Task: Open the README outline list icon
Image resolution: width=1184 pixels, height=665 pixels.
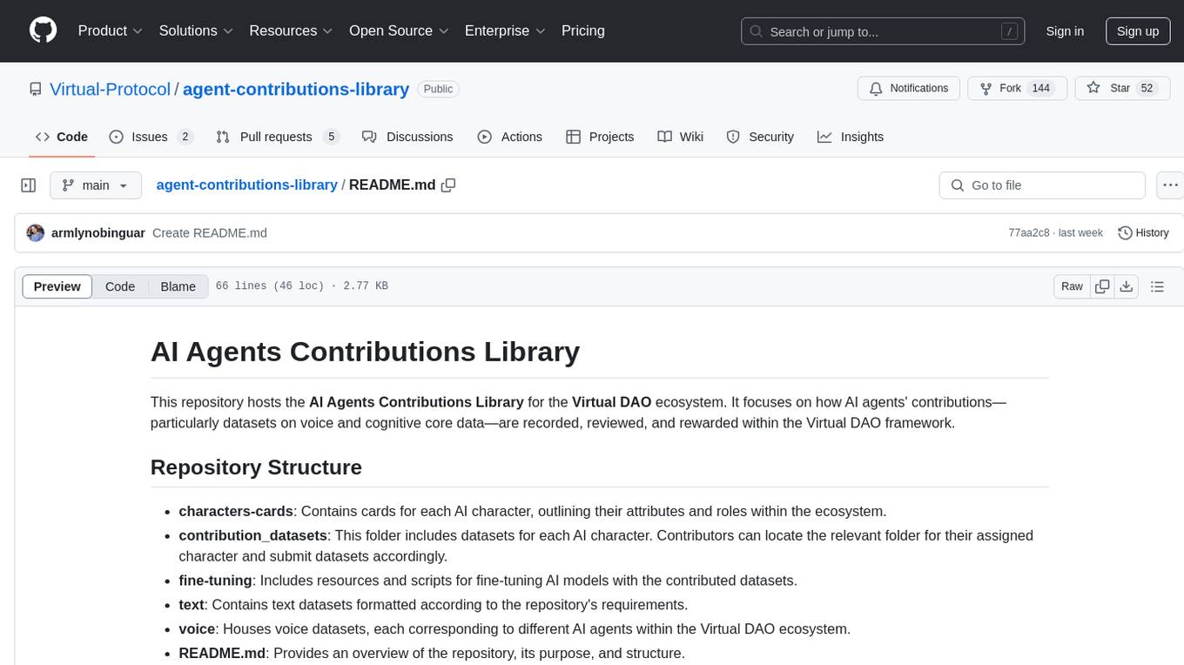Action: (1157, 286)
